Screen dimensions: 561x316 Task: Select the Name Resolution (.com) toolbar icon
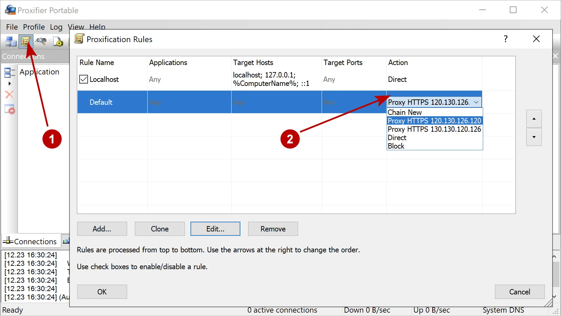(x=41, y=41)
